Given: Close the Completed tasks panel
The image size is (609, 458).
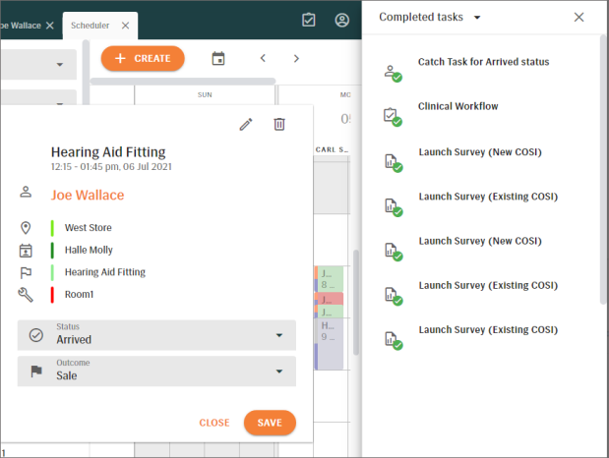Looking at the screenshot, I should coord(579,17).
